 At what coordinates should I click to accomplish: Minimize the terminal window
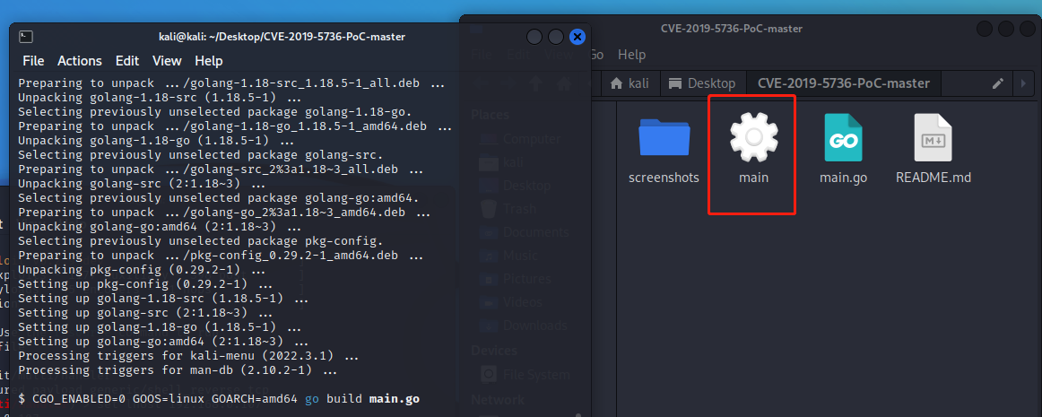coord(534,38)
